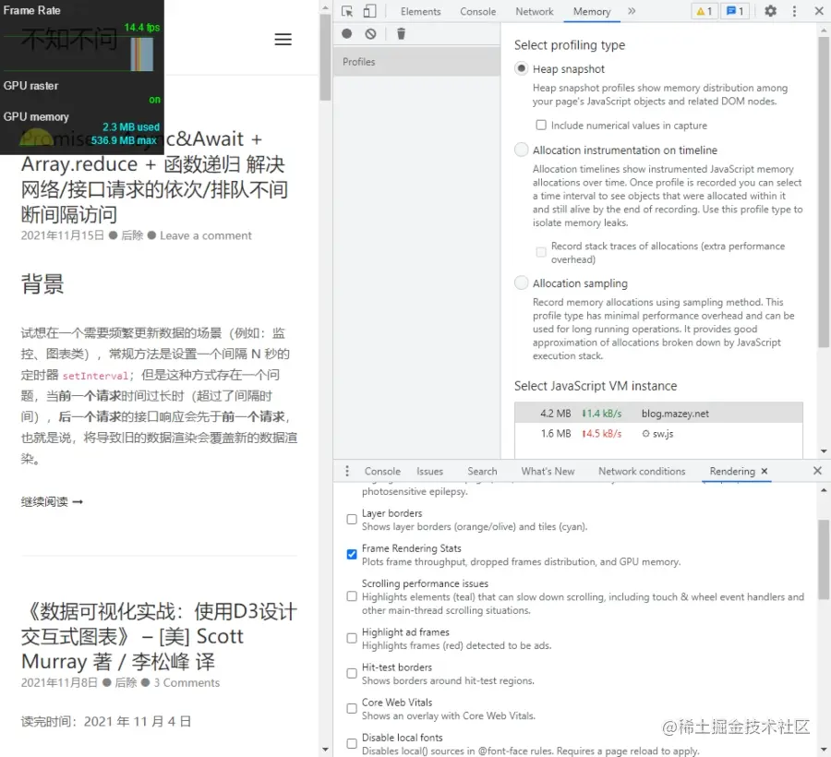Screen dimensions: 831x757
Task: Select Allocation instrumentation on timeline radio
Action: [x=522, y=150]
